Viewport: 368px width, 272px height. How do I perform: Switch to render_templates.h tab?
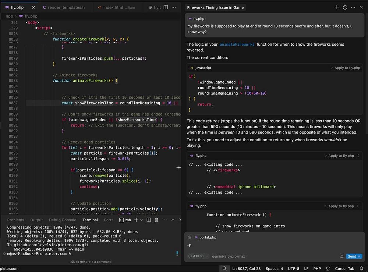66,7
